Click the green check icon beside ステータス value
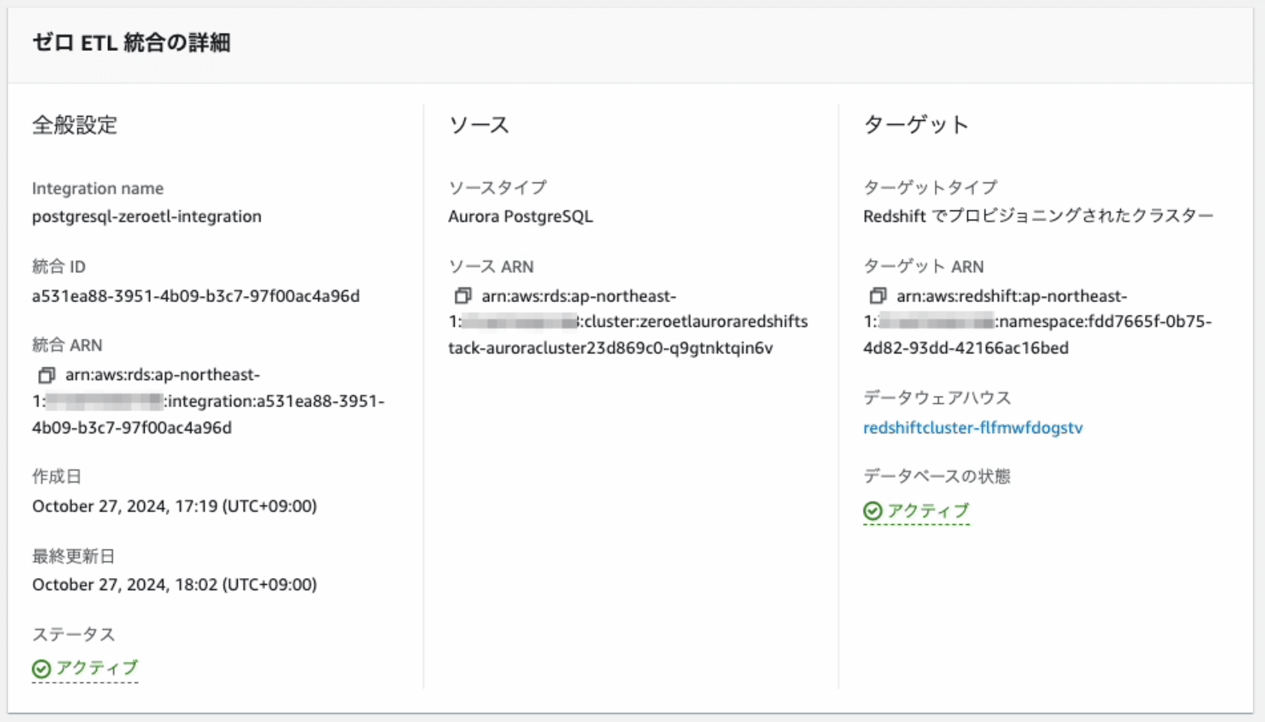 coord(41,669)
